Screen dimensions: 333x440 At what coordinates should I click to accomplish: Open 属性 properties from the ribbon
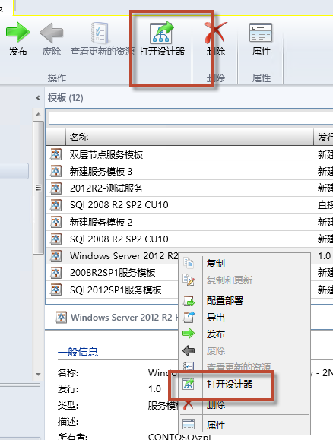(x=261, y=40)
